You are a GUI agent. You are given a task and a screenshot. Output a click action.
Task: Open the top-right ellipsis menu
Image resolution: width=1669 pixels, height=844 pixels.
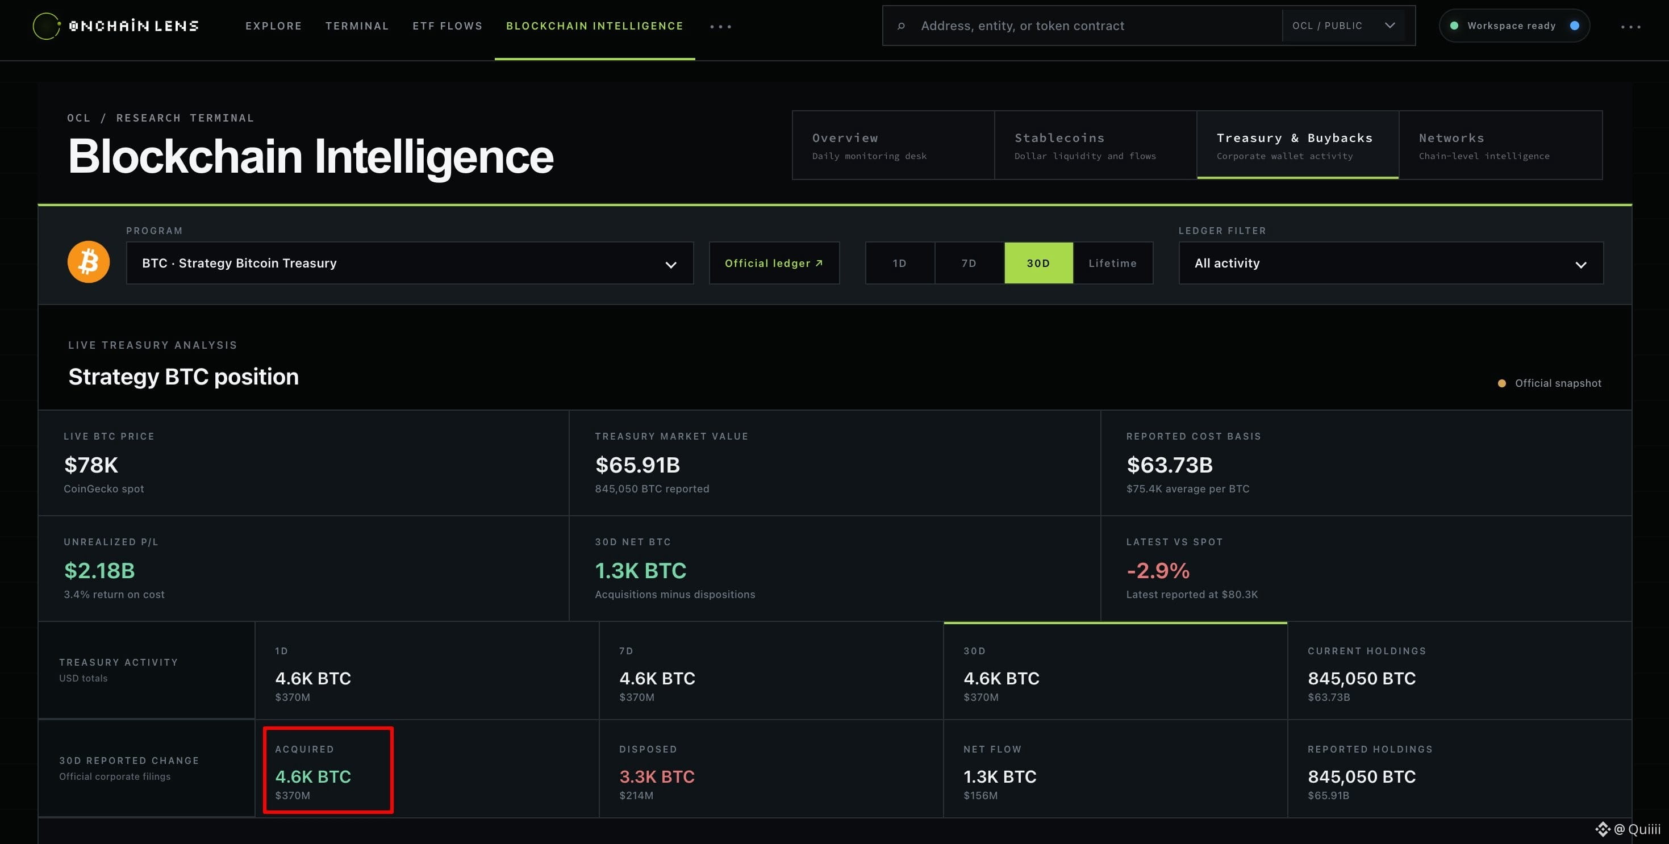[x=1631, y=27]
